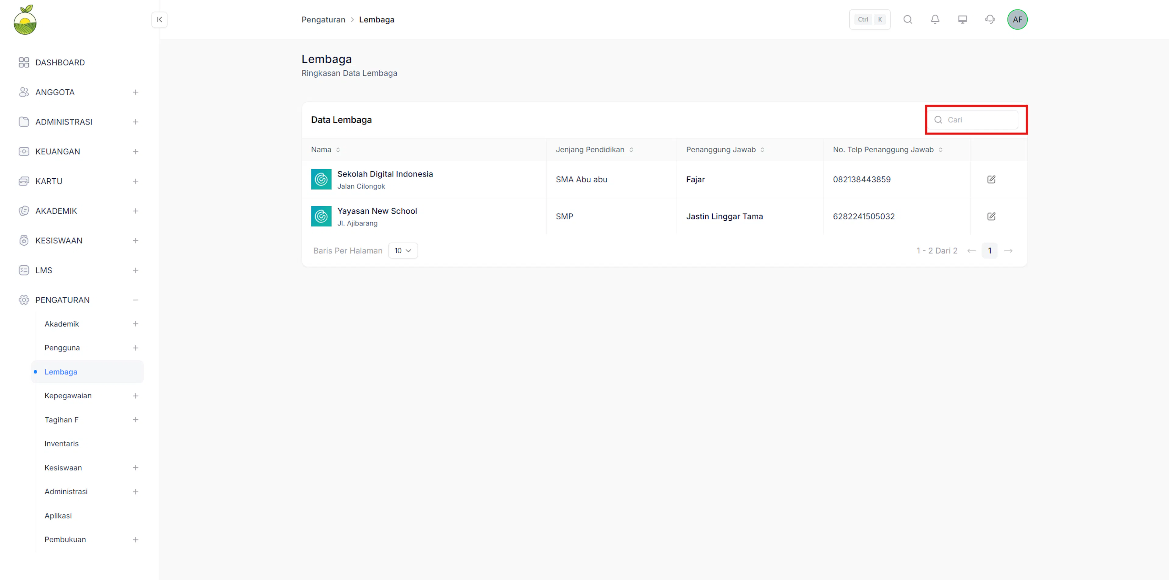Expand the LMS menu plus
This screenshot has height=580, width=1169.
coord(135,270)
